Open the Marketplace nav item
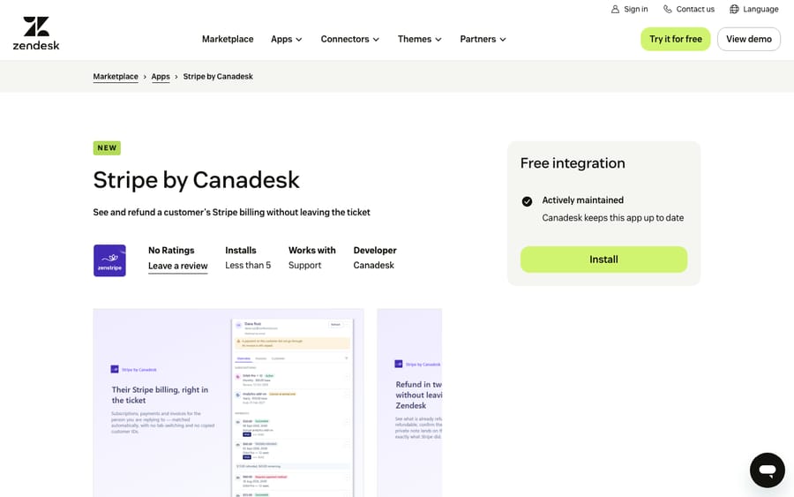 click(x=228, y=39)
